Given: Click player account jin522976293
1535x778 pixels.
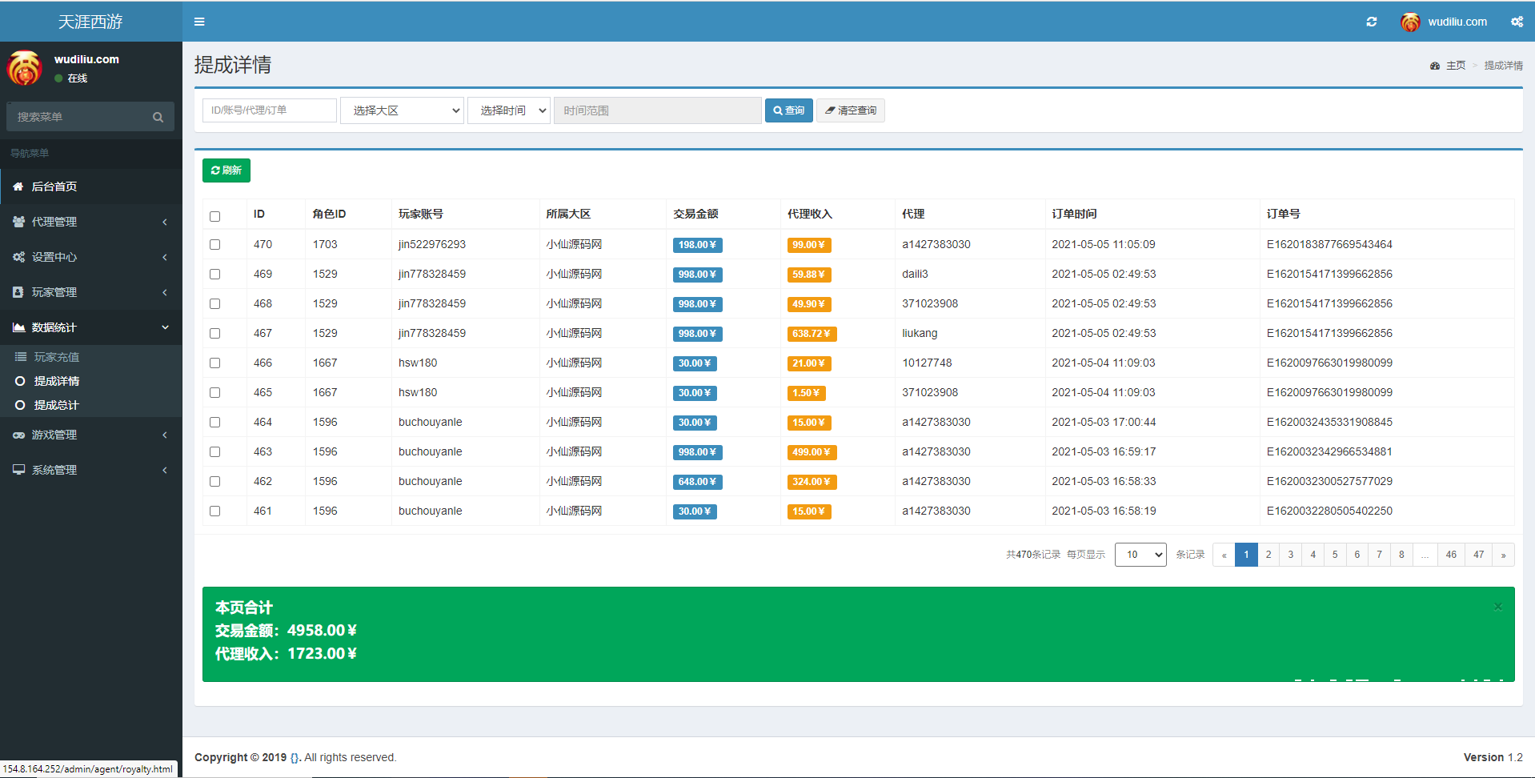Looking at the screenshot, I should 432,244.
